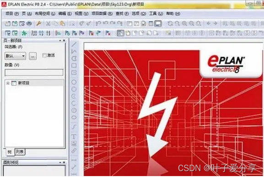Open the 查找(F) menu
264x177 pixels.
point(122,14)
